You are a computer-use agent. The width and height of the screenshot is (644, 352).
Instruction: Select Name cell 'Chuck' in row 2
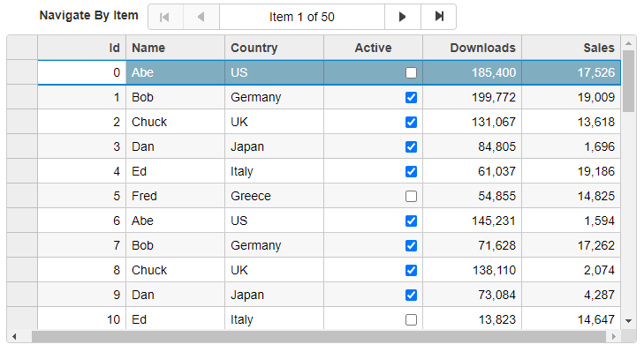click(x=176, y=122)
